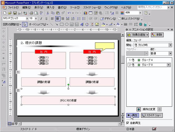Click デザイン toolbar button

[108, 19]
